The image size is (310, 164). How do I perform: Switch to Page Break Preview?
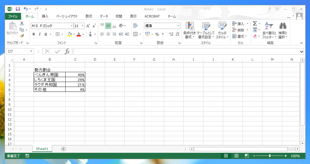tap(246, 156)
